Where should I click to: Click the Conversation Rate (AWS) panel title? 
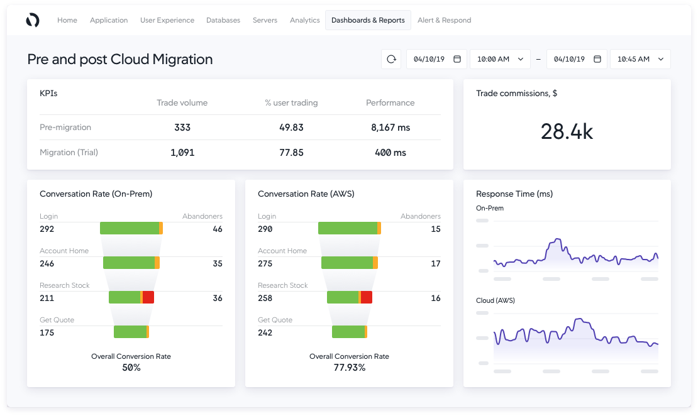click(306, 194)
